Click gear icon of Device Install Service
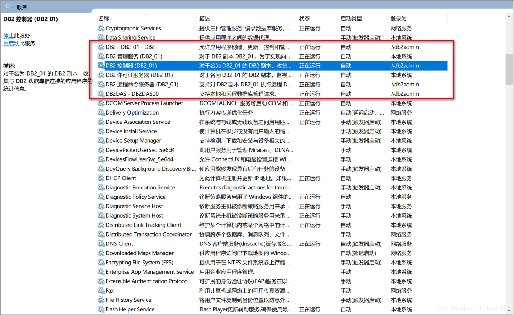Image resolution: width=514 pixels, height=315 pixels. tap(101, 131)
